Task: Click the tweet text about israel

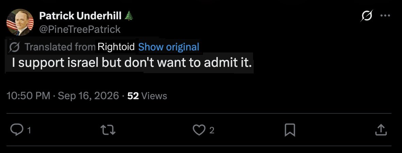Action: [132, 63]
